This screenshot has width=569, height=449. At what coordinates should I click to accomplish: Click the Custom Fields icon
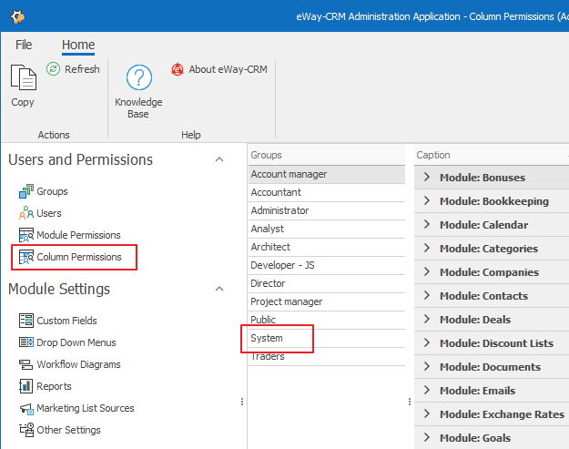coord(26,321)
